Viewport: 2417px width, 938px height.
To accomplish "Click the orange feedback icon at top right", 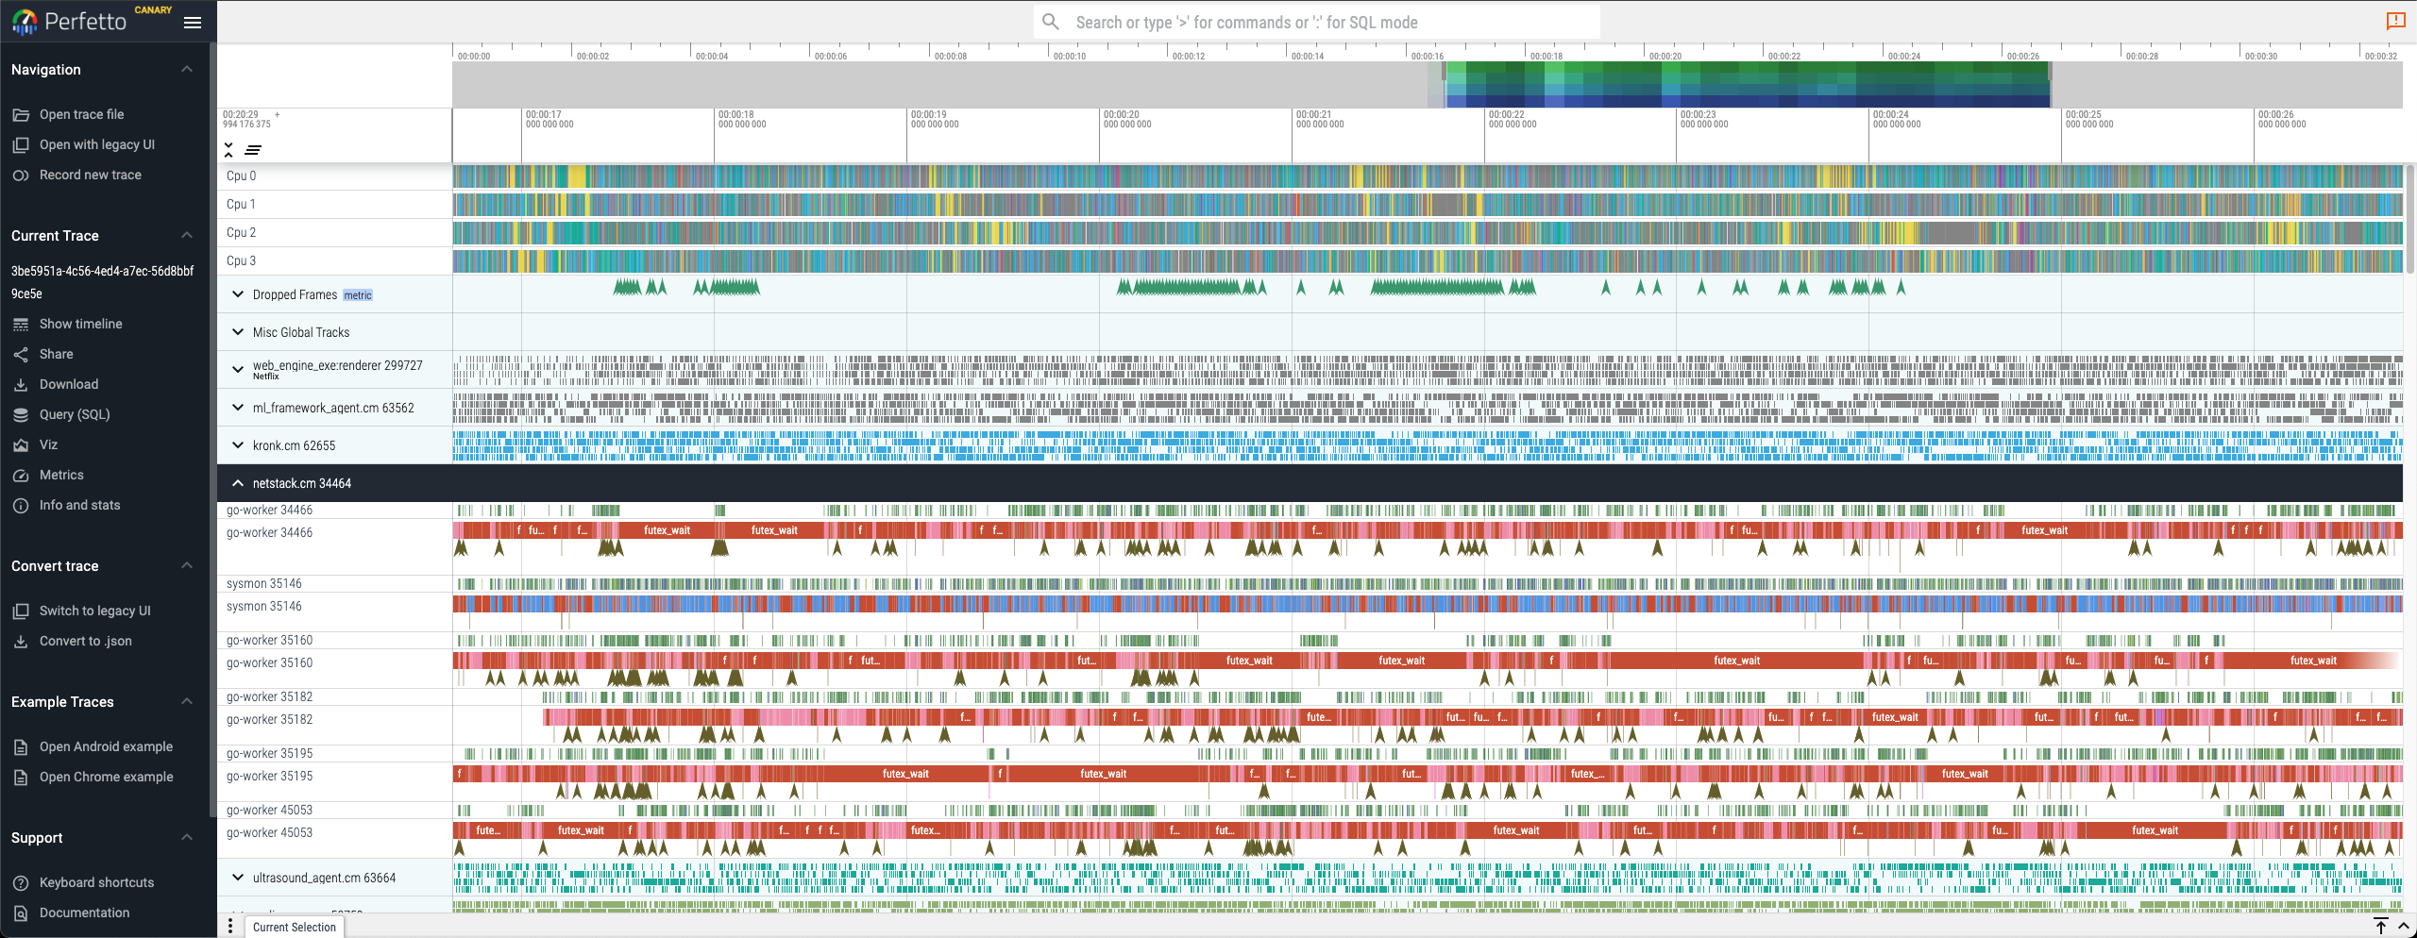I will tap(2395, 22).
